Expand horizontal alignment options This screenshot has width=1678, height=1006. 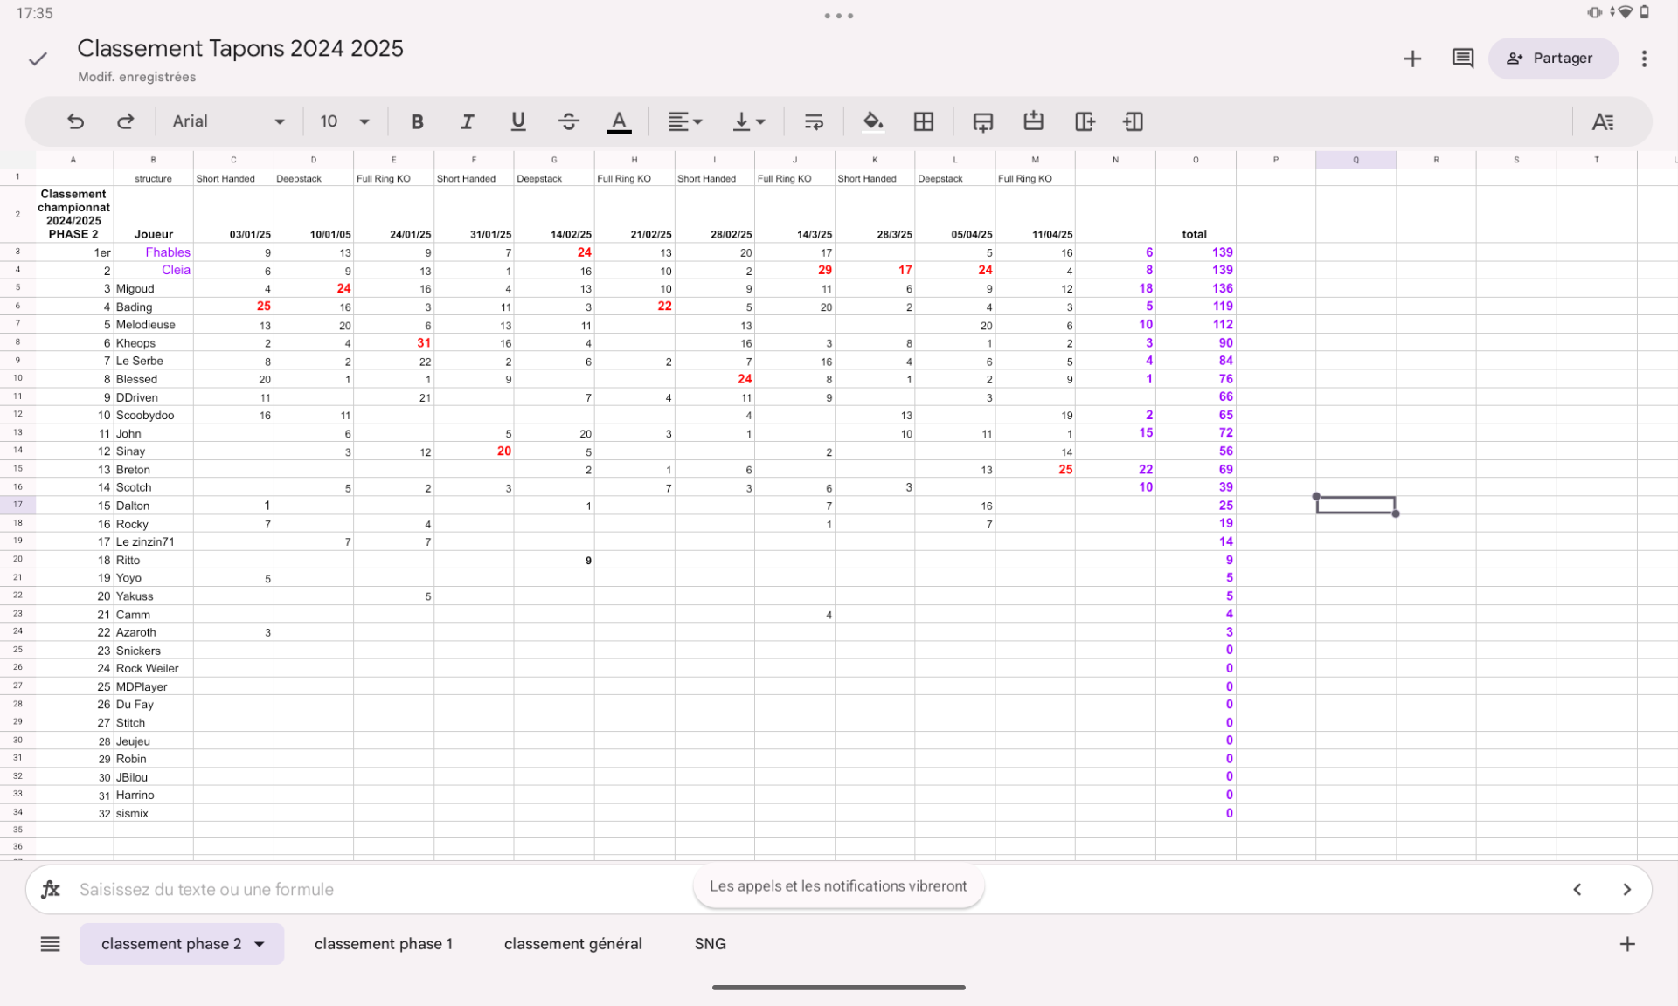tap(684, 121)
